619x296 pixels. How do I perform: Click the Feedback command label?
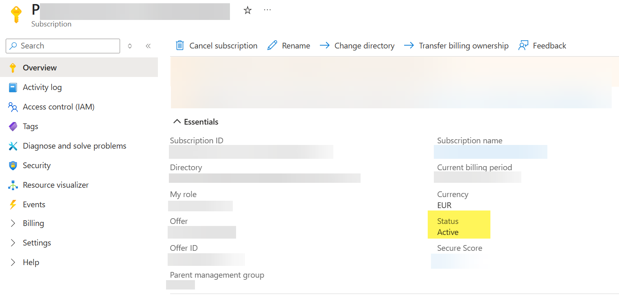tap(549, 46)
